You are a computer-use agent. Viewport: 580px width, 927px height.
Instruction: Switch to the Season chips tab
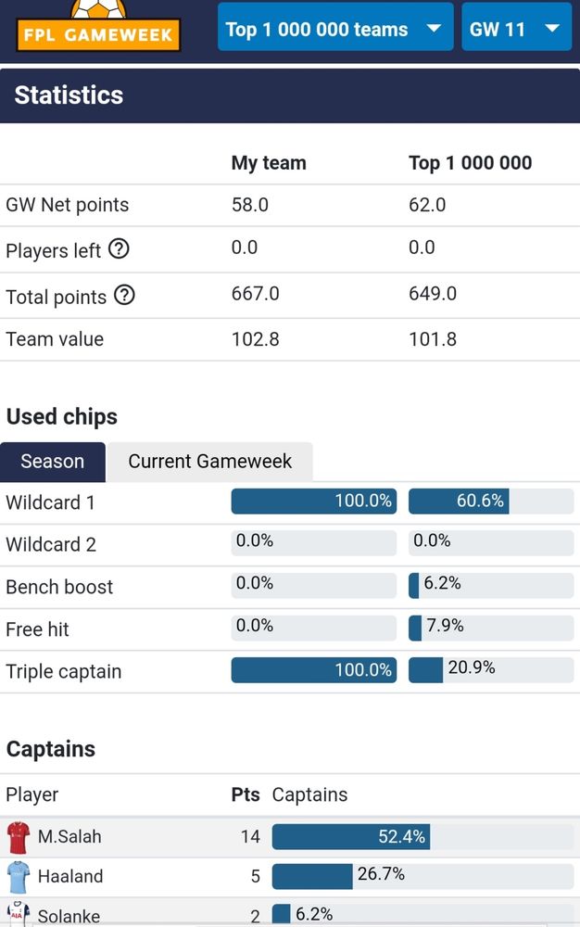[53, 462]
